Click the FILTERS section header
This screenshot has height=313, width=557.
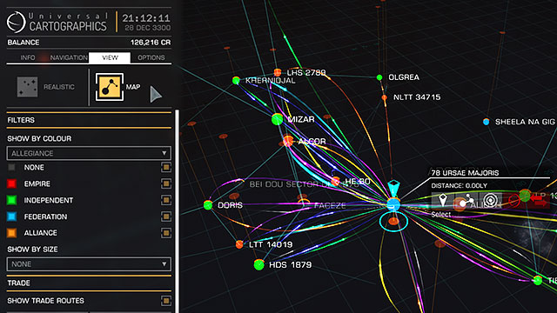[21, 120]
